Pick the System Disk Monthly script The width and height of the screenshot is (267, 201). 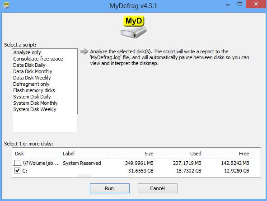[35, 103]
